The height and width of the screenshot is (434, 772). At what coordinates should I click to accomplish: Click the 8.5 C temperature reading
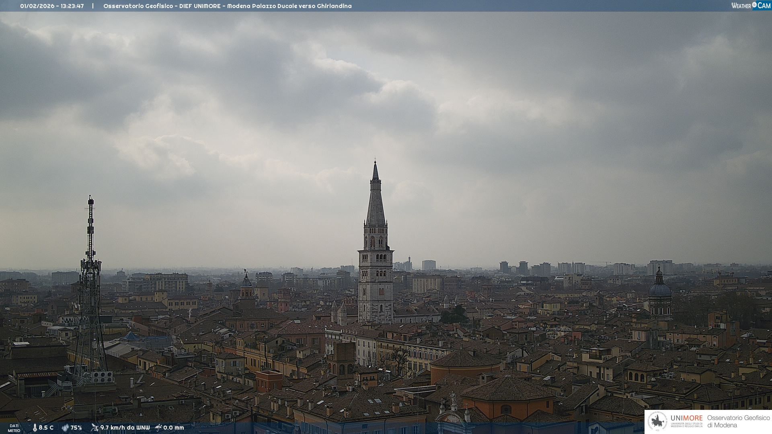pyautogui.click(x=46, y=428)
